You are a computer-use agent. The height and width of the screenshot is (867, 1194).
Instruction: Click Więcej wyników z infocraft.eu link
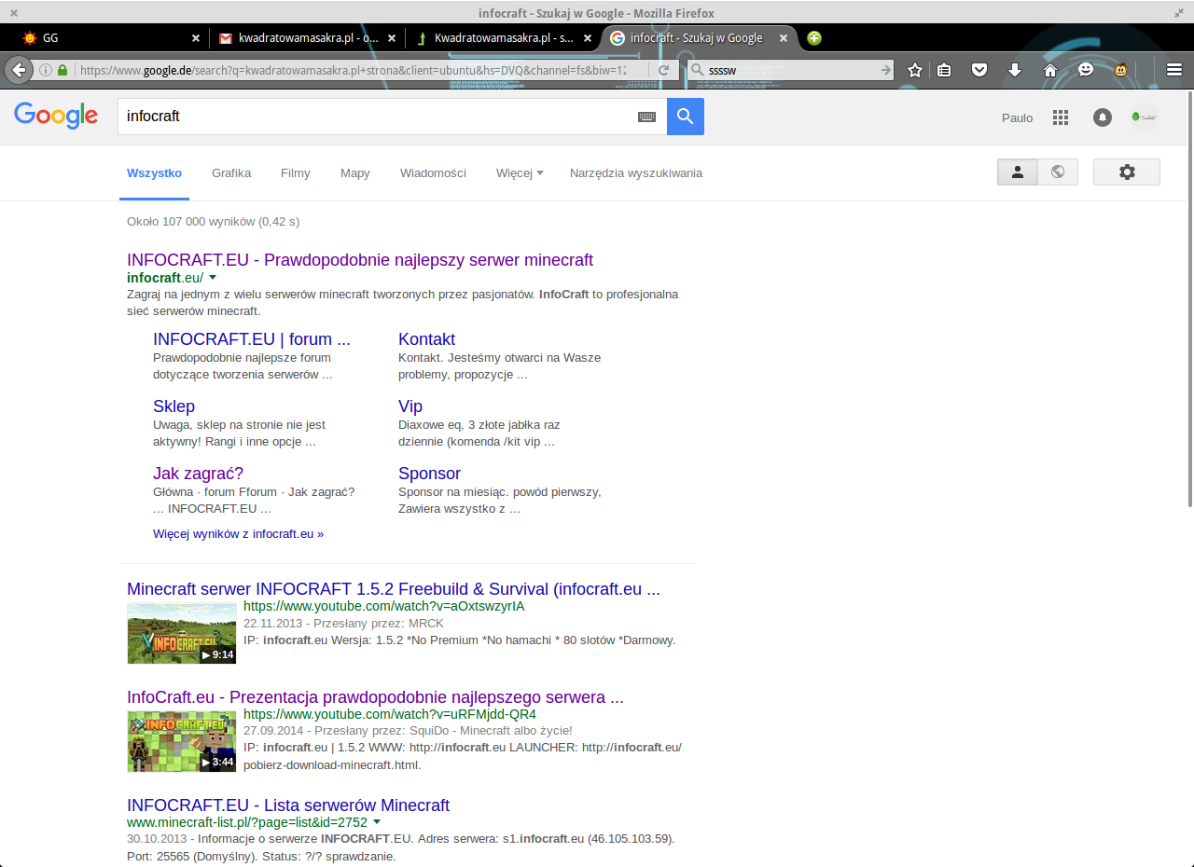(238, 534)
